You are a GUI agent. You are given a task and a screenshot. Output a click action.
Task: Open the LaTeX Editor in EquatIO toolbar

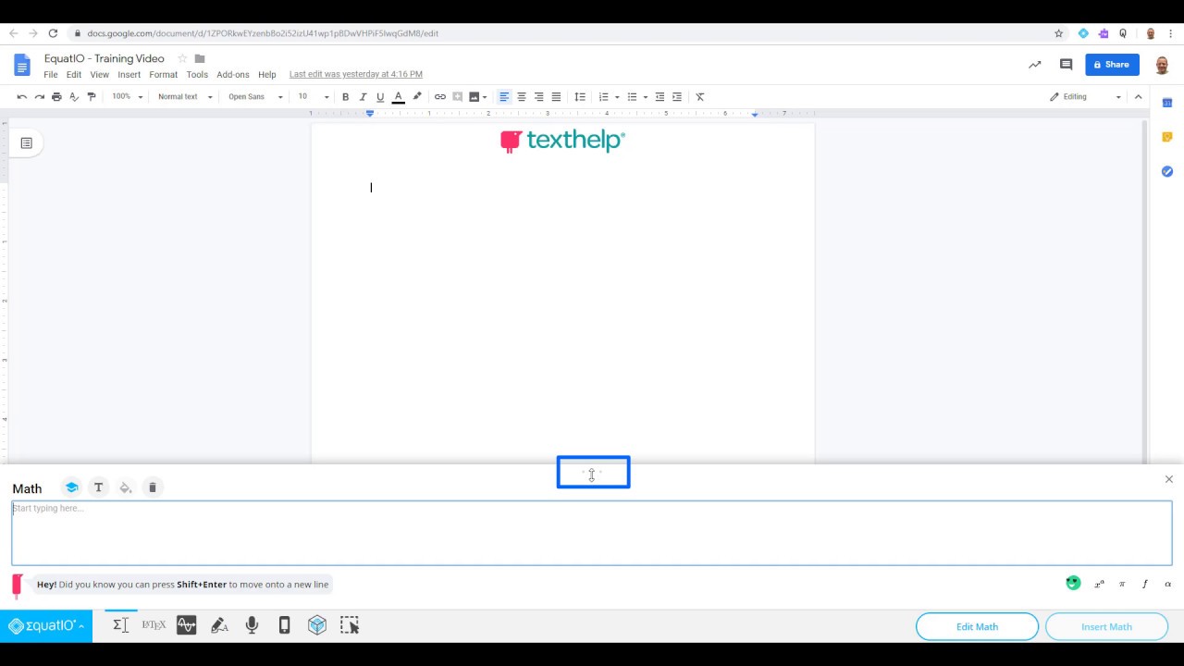tap(154, 625)
